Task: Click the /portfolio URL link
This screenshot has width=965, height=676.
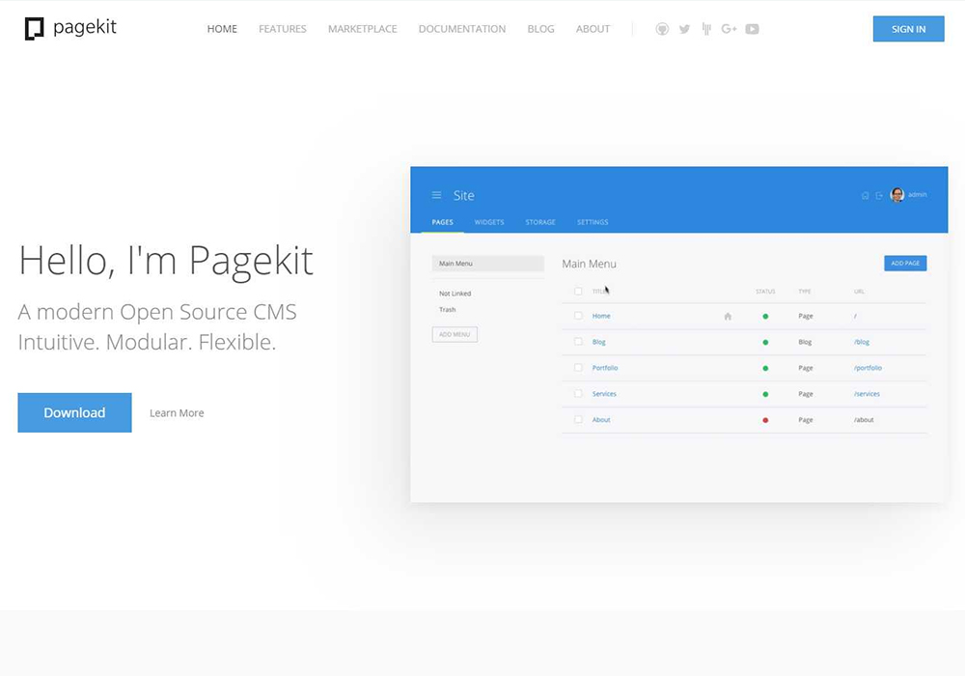Action: pyautogui.click(x=868, y=368)
